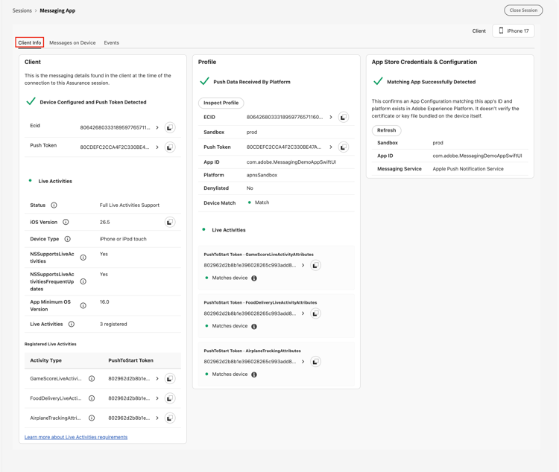
Task: Expand GameScoreLiveActivi... token in table
Action: [x=157, y=379]
